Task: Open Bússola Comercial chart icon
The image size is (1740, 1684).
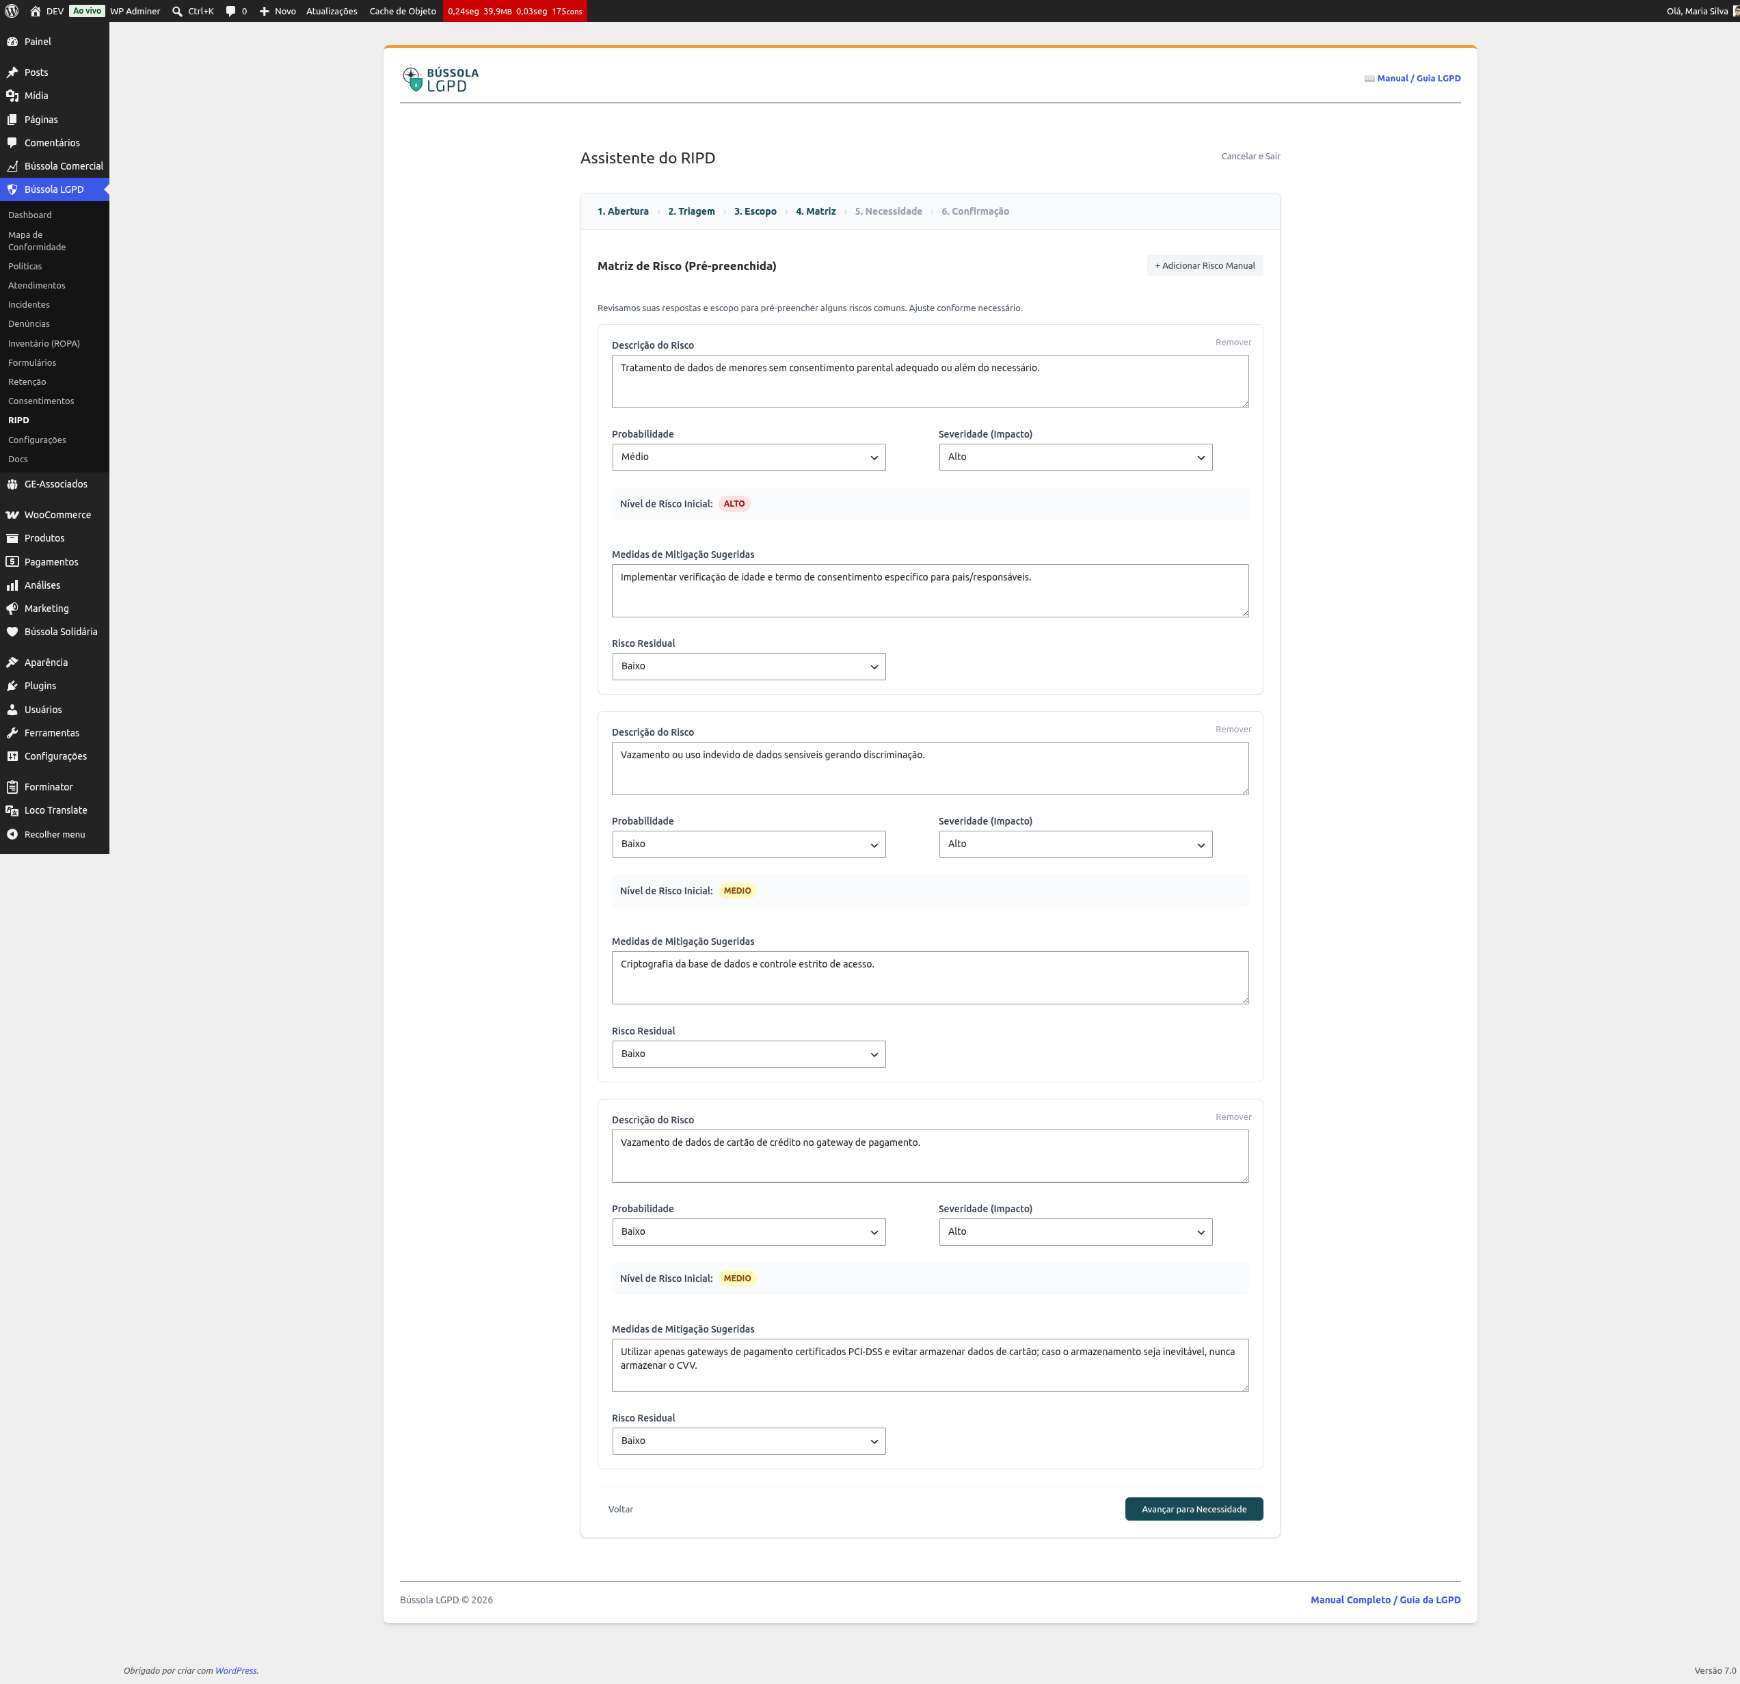Action: click(12, 166)
